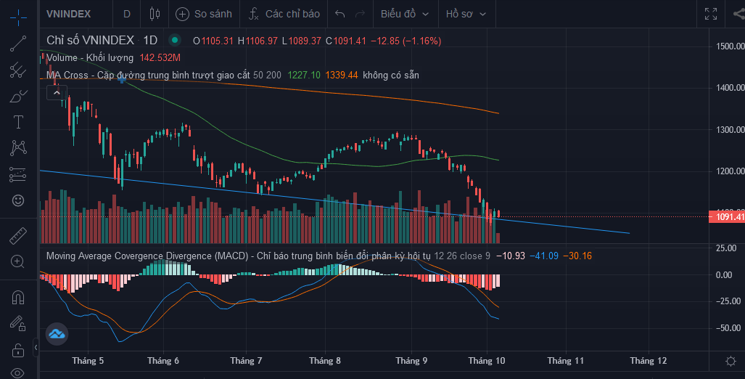Click the undo arrow button

point(340,14)
